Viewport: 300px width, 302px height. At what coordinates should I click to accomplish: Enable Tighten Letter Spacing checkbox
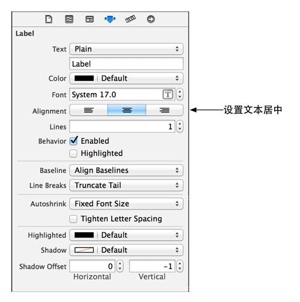(73, 219)
